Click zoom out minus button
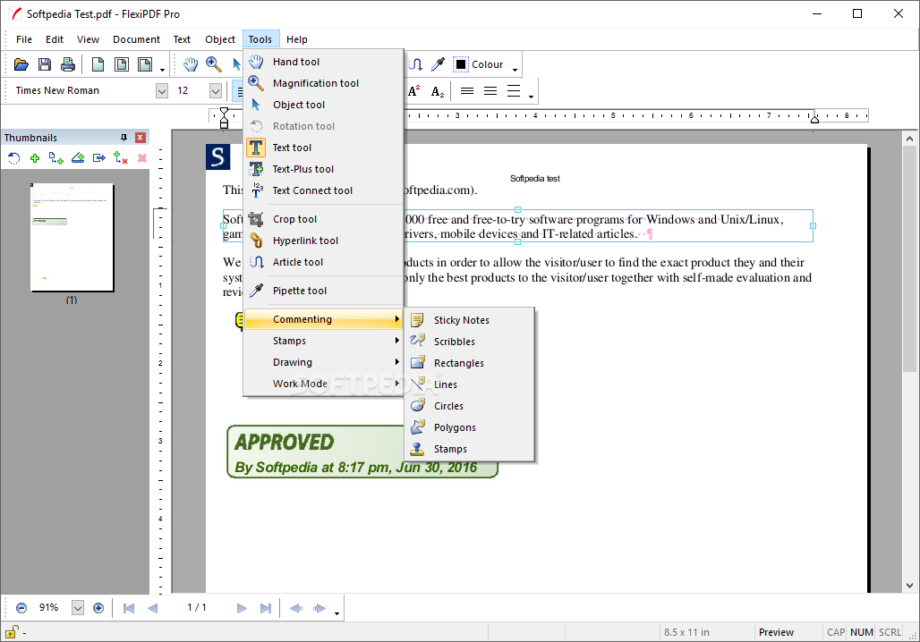This screenshot has height=642, width=920. coord(21,608)
